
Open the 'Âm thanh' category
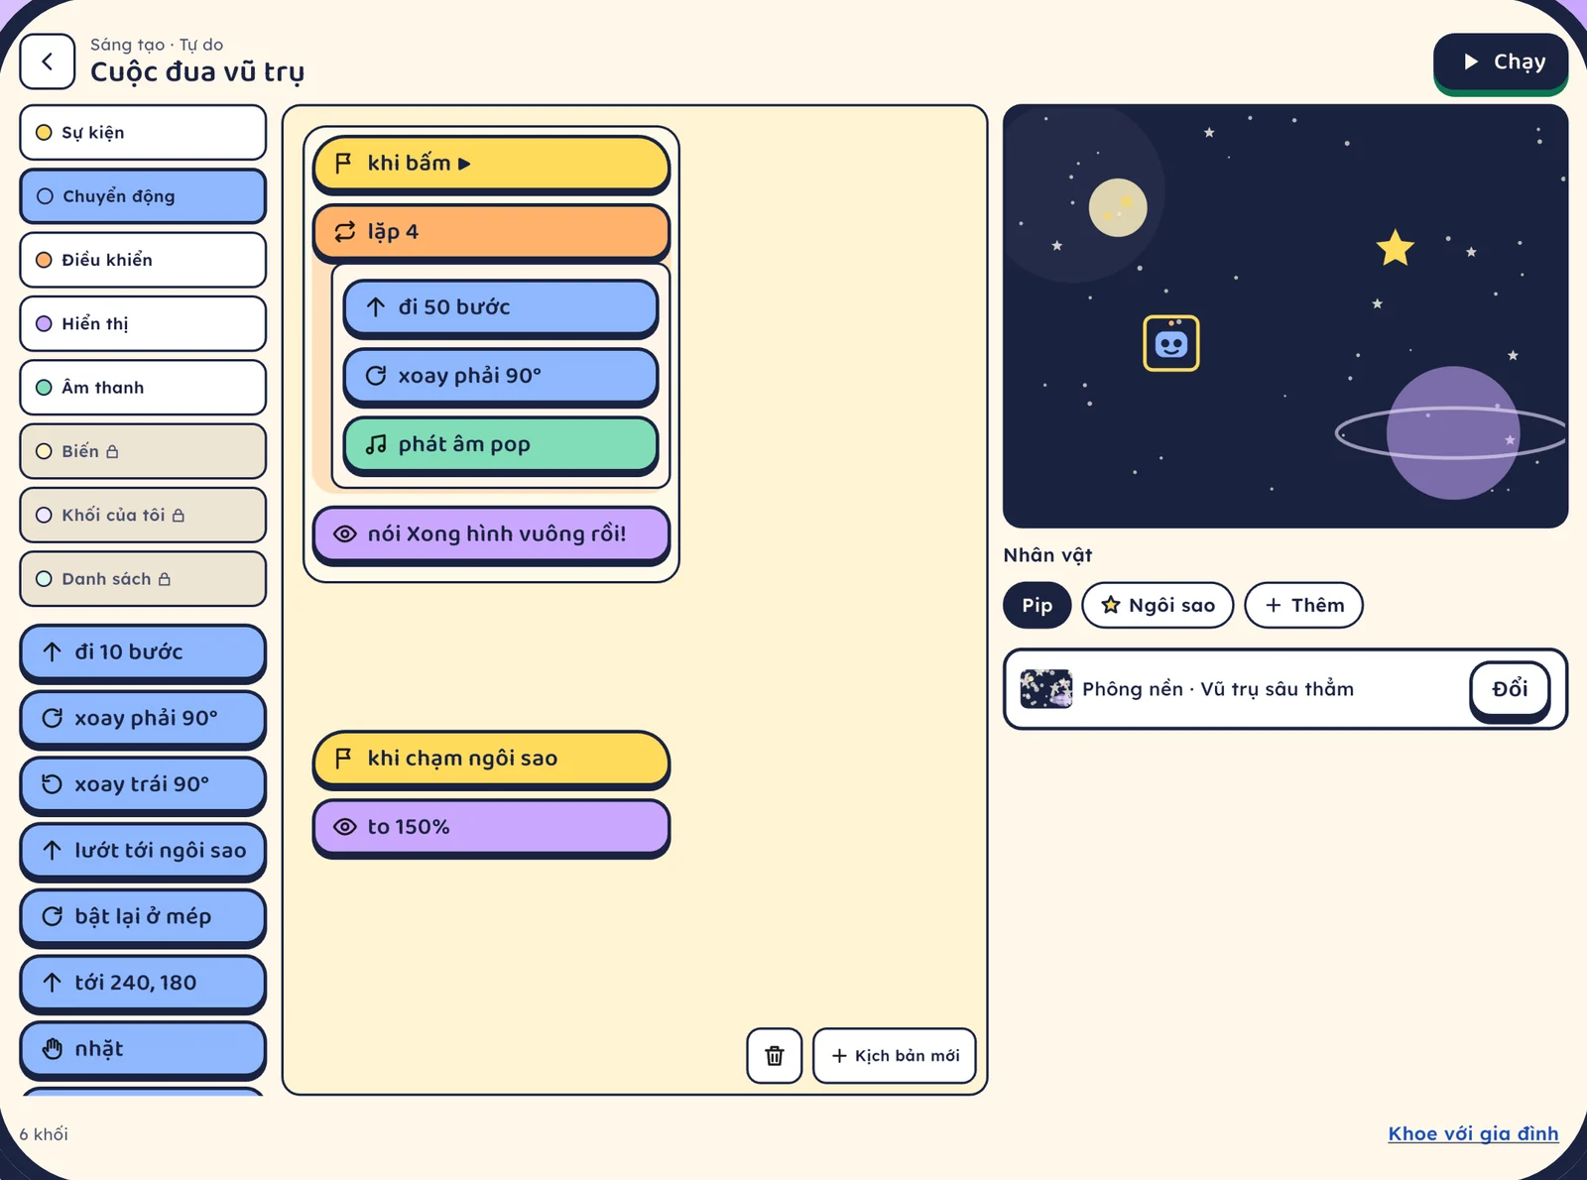143,387
